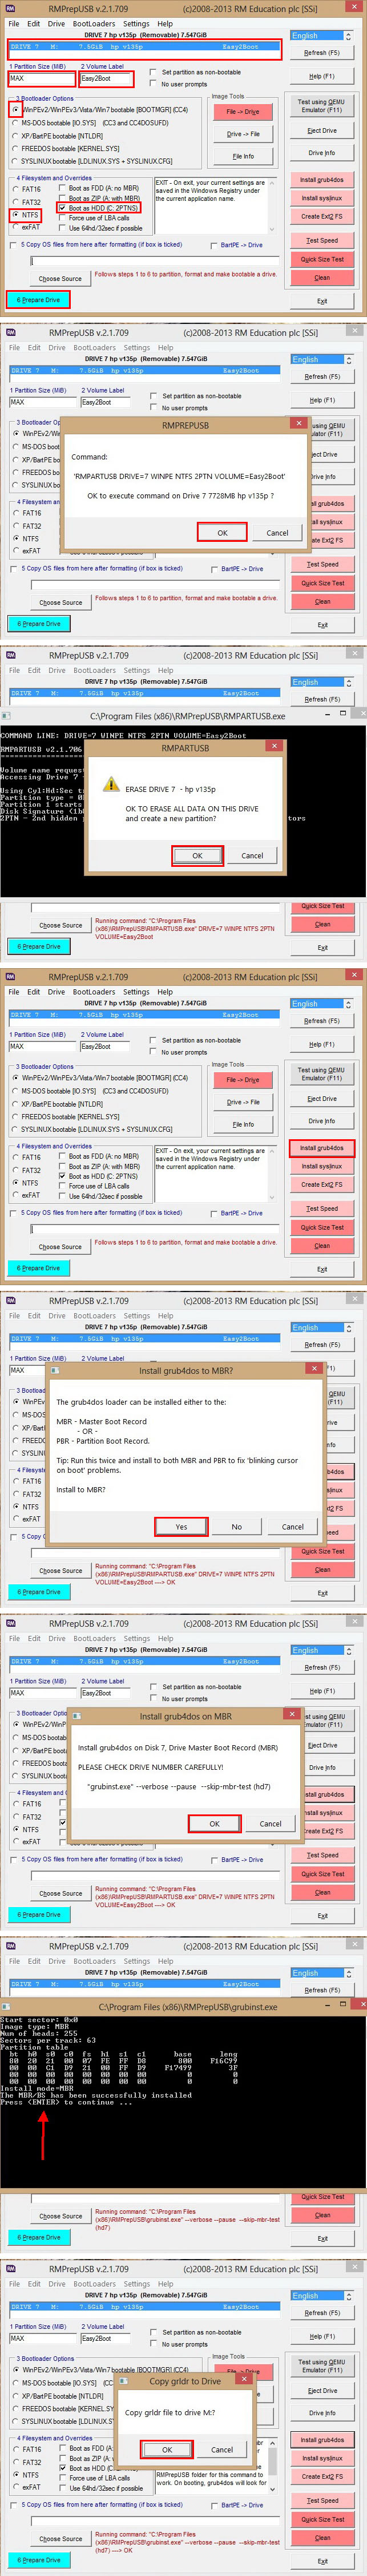
Task: Click Clean below the grubinst.exe console window
Action: [x=321, y=2215]
